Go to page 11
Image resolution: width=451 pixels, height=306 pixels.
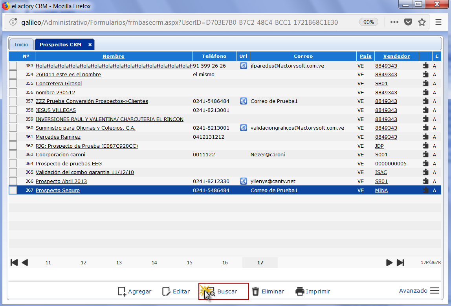48,262
